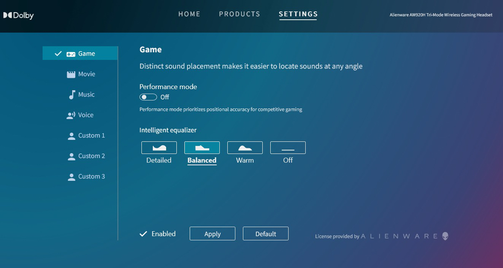The height and width of the screenshot is (268, 503).
Task: Select the Detailed equalizer preset
Action: 159,148
